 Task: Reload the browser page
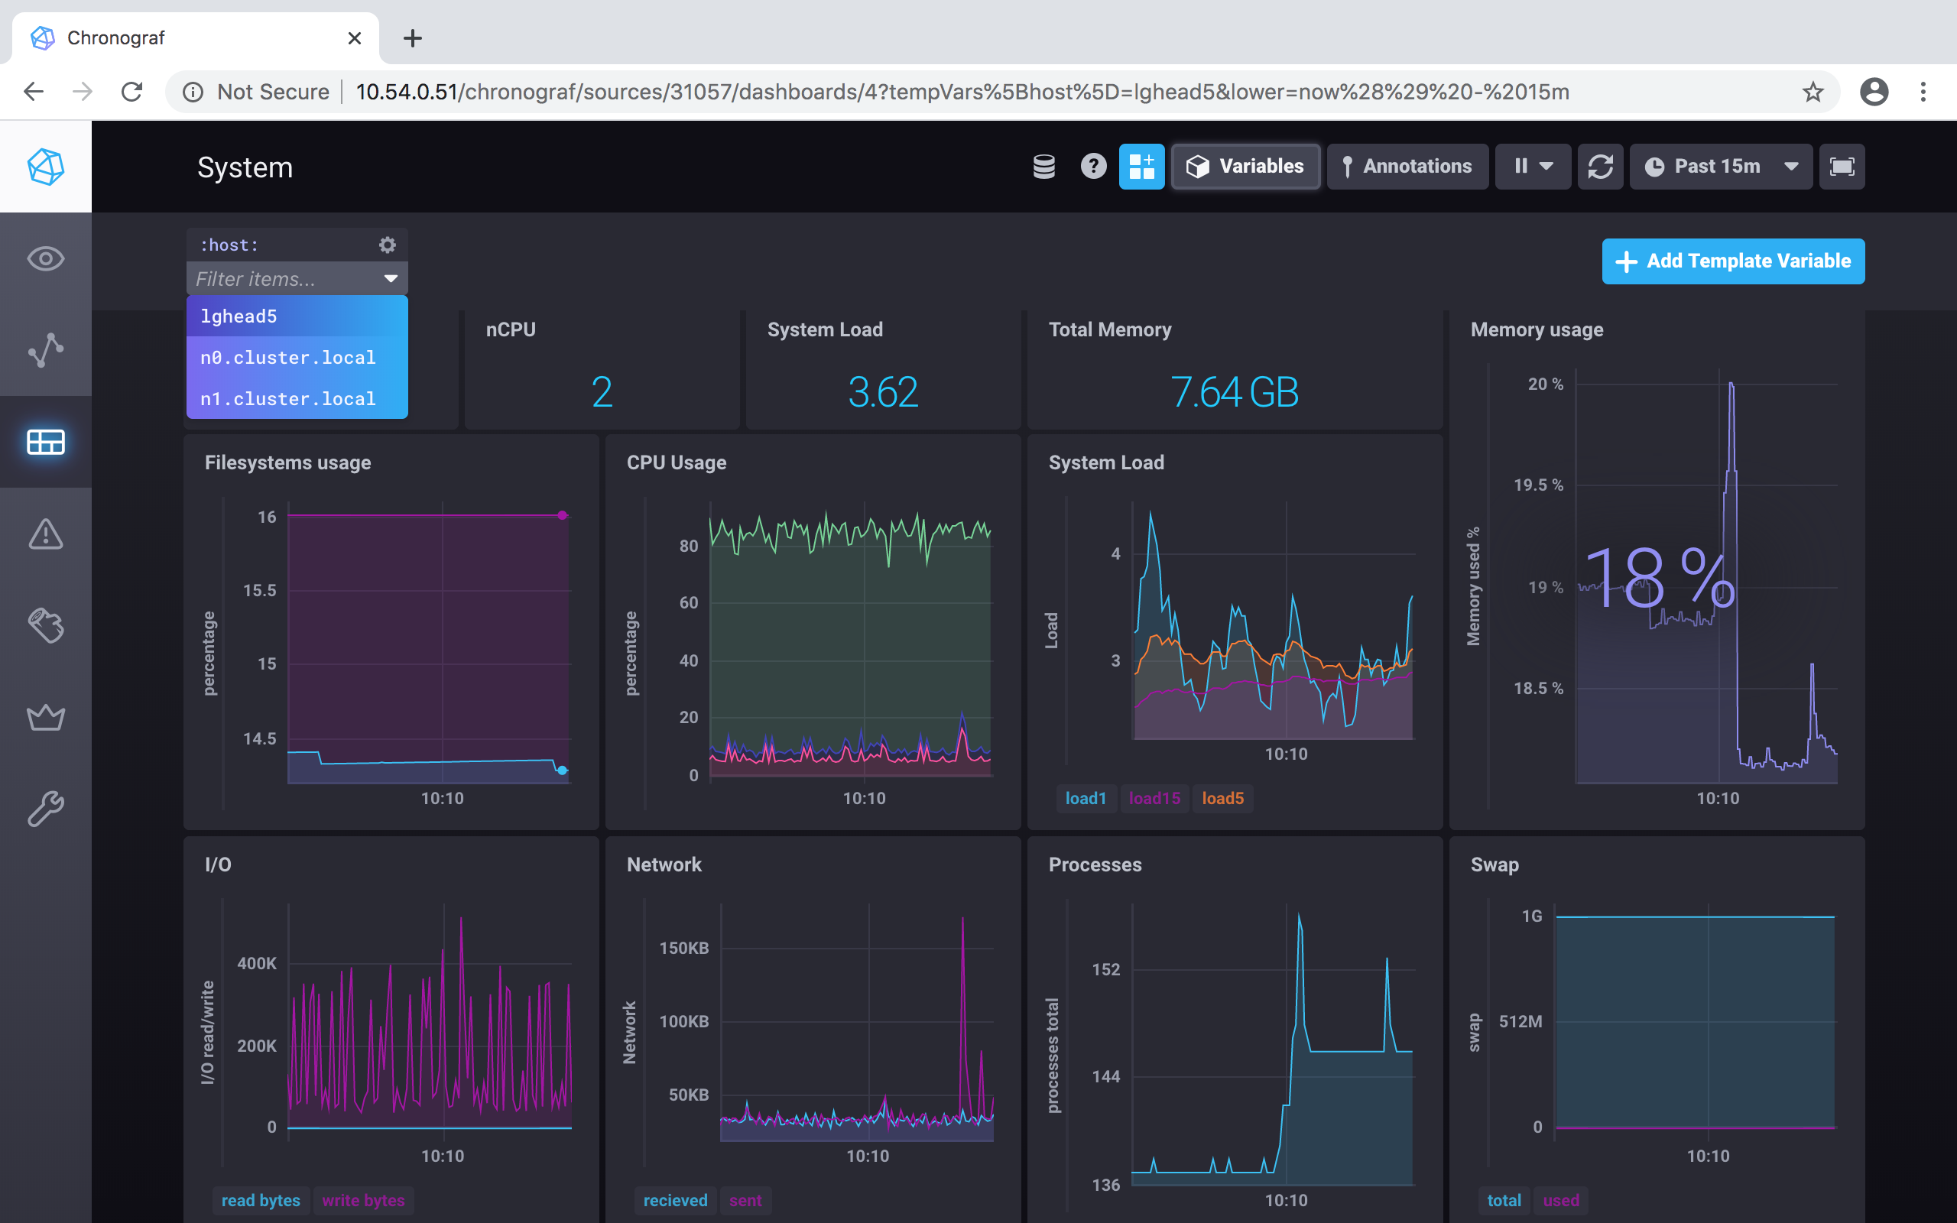[x=131, y=92]
